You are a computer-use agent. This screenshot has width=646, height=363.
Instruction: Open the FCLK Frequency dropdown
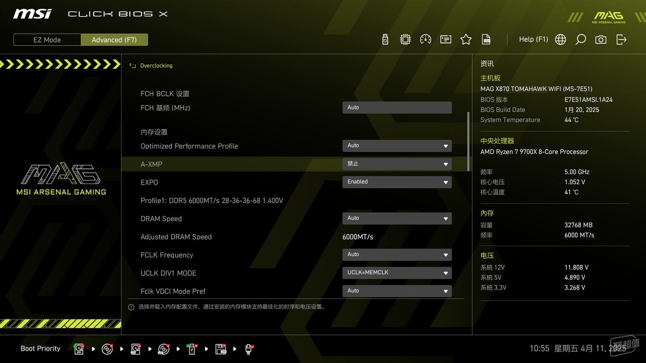pyautogui.click(x=397, y=254)
